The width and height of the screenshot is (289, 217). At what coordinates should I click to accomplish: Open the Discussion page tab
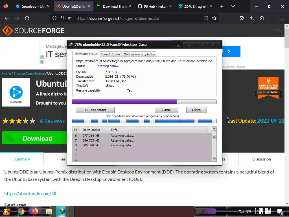pyautogui.click(x=262, y=159)
